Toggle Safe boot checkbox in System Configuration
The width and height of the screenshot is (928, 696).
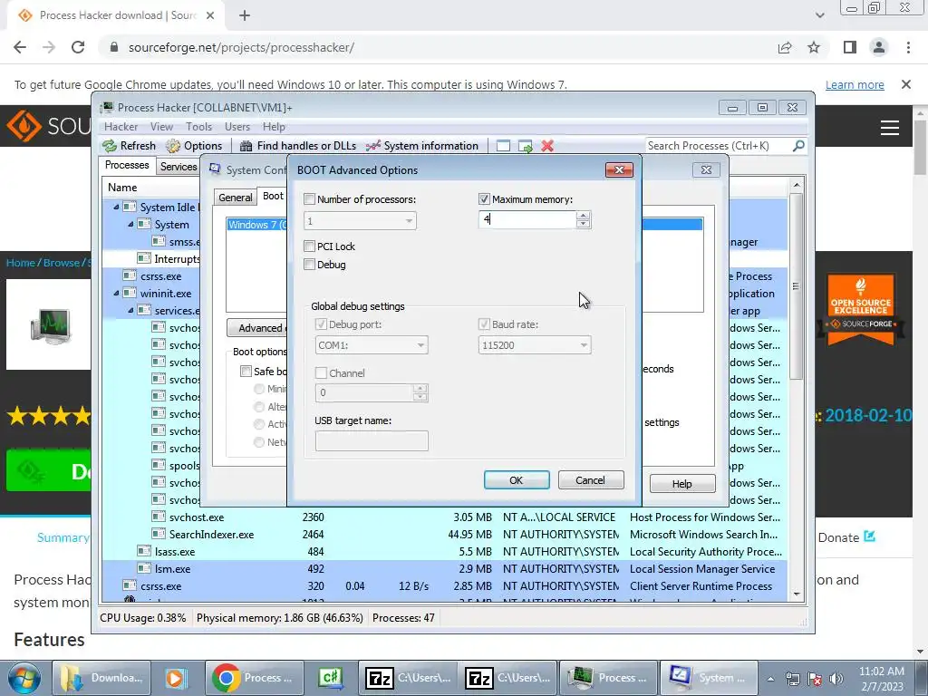(x=246, y=371)
